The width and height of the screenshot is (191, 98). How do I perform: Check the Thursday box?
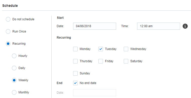point(75,61)
